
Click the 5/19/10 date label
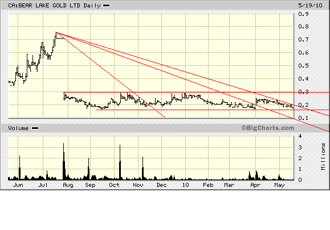point(310,5)
